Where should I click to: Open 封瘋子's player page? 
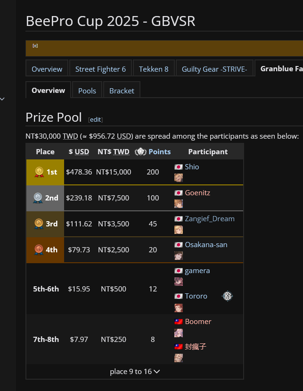click(196, 346)
